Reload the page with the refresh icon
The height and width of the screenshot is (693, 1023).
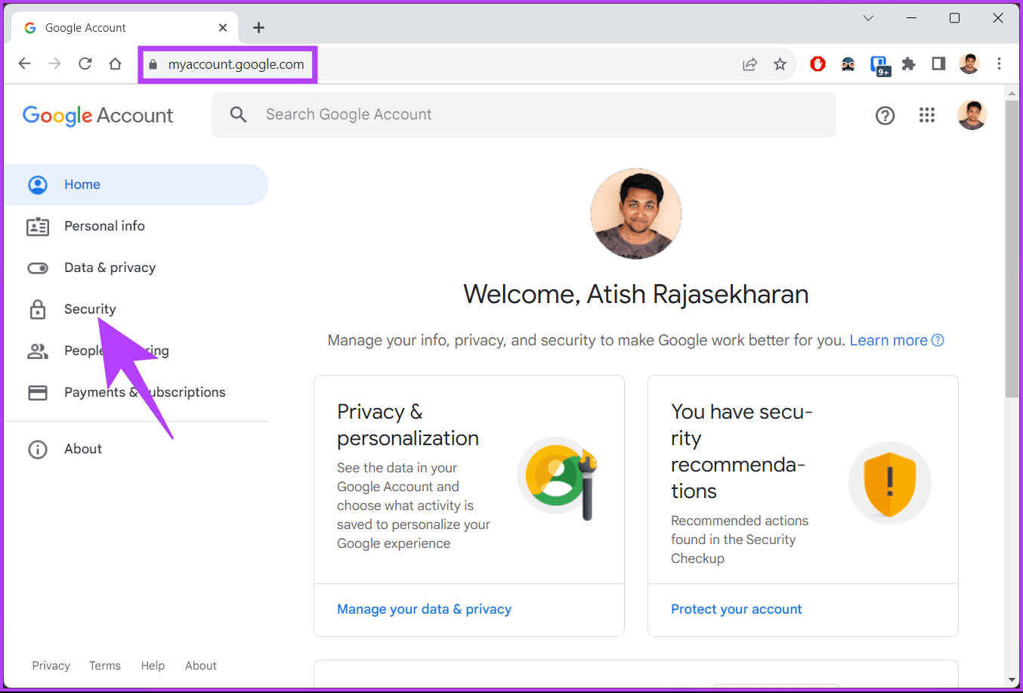click(x=85, y=63)
